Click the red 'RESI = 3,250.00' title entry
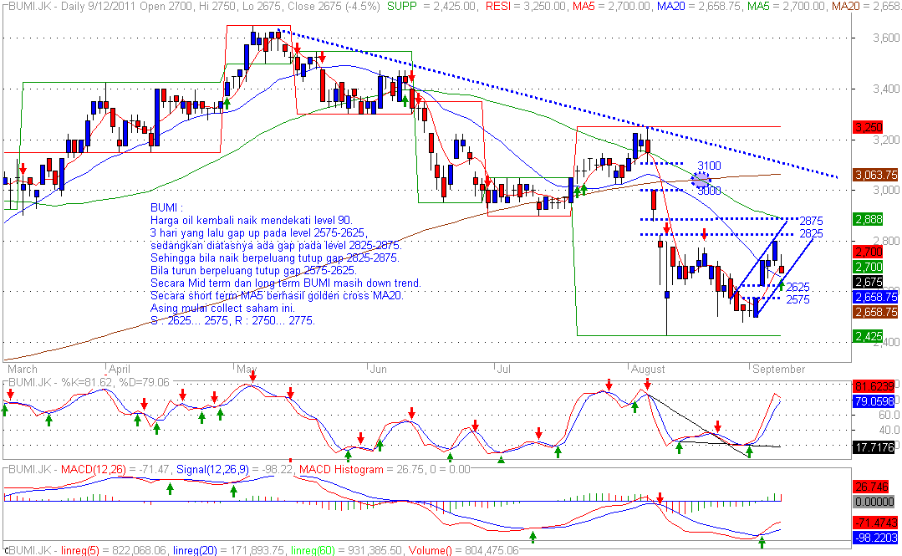This screenshot has width=902, height=556. point(527,7)
